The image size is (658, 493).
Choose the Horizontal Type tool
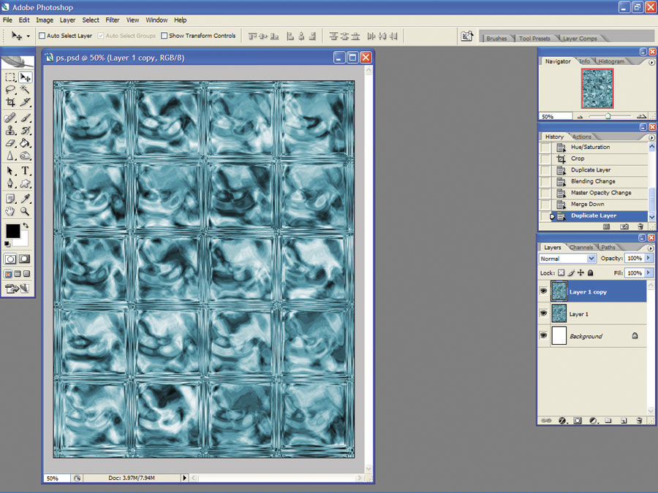click(25, 171)
